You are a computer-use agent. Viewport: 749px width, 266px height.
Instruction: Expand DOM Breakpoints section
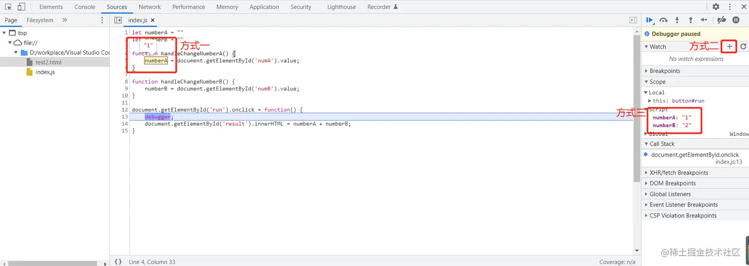646,183
